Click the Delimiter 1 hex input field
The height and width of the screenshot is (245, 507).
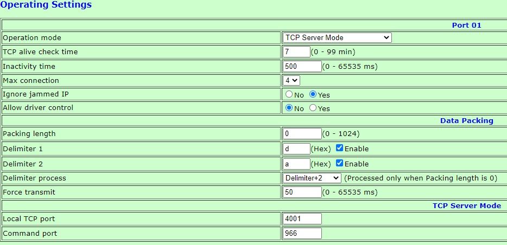(x=296, y=149)
